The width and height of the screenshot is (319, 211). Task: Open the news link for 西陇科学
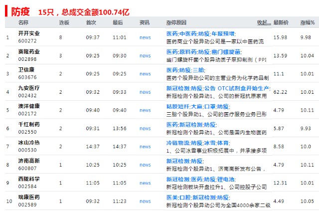[x=145, y=183]
